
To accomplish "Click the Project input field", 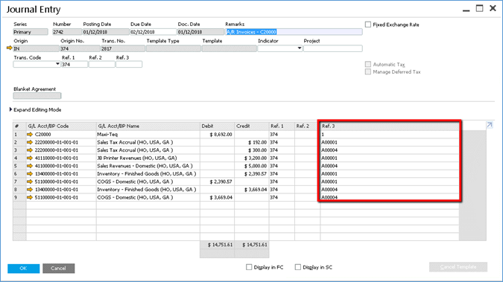I will (333, 48).
